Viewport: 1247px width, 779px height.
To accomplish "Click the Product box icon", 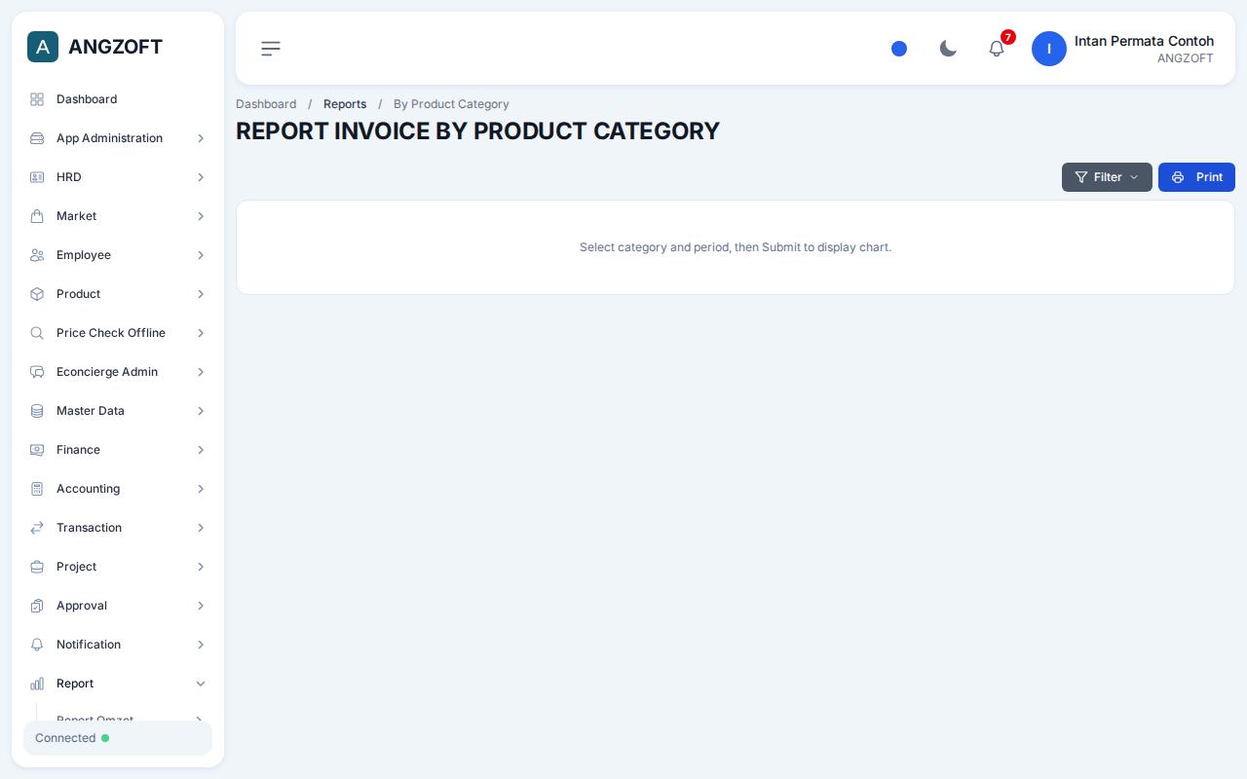I will click(37, 294).
